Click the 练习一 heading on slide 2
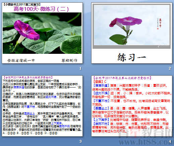 click(x=132, y=57)
